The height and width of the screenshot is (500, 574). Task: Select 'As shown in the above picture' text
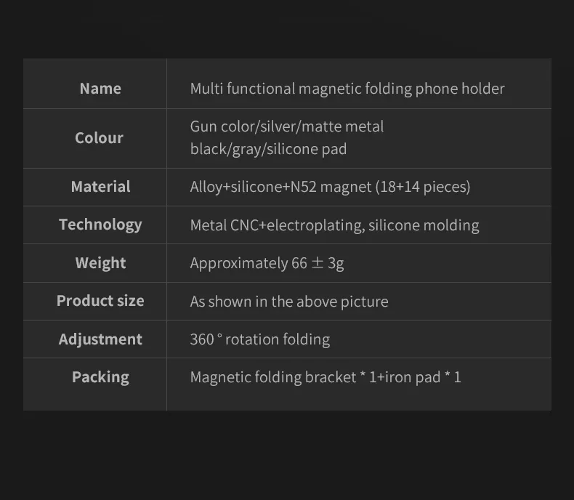point(289,302)
